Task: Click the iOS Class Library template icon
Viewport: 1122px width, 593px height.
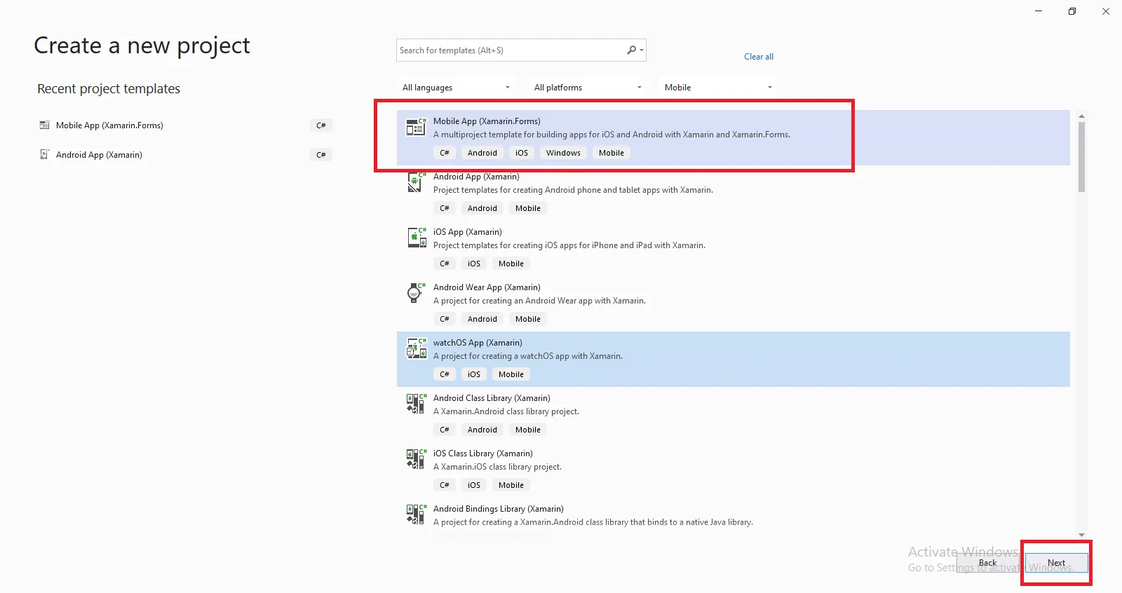Action: [416, 459]
